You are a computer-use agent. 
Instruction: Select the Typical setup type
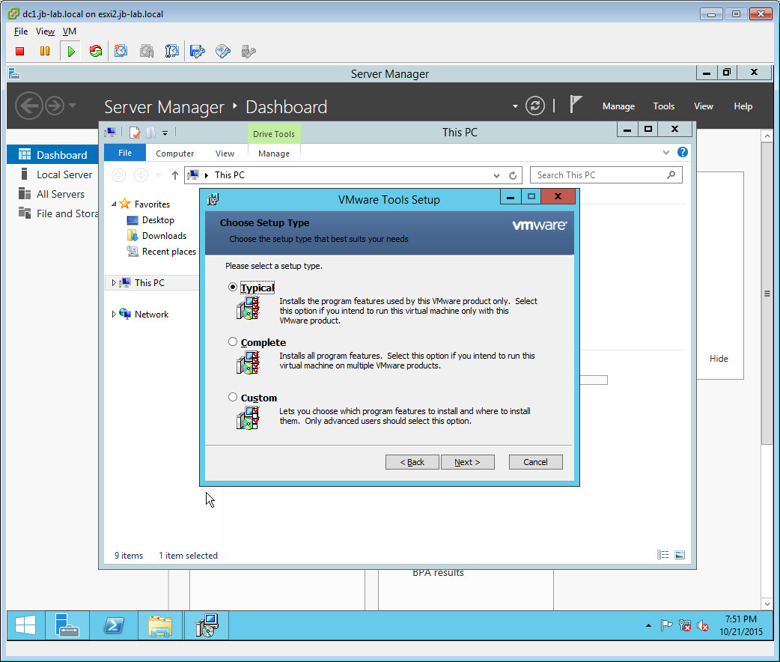[233, 288]
